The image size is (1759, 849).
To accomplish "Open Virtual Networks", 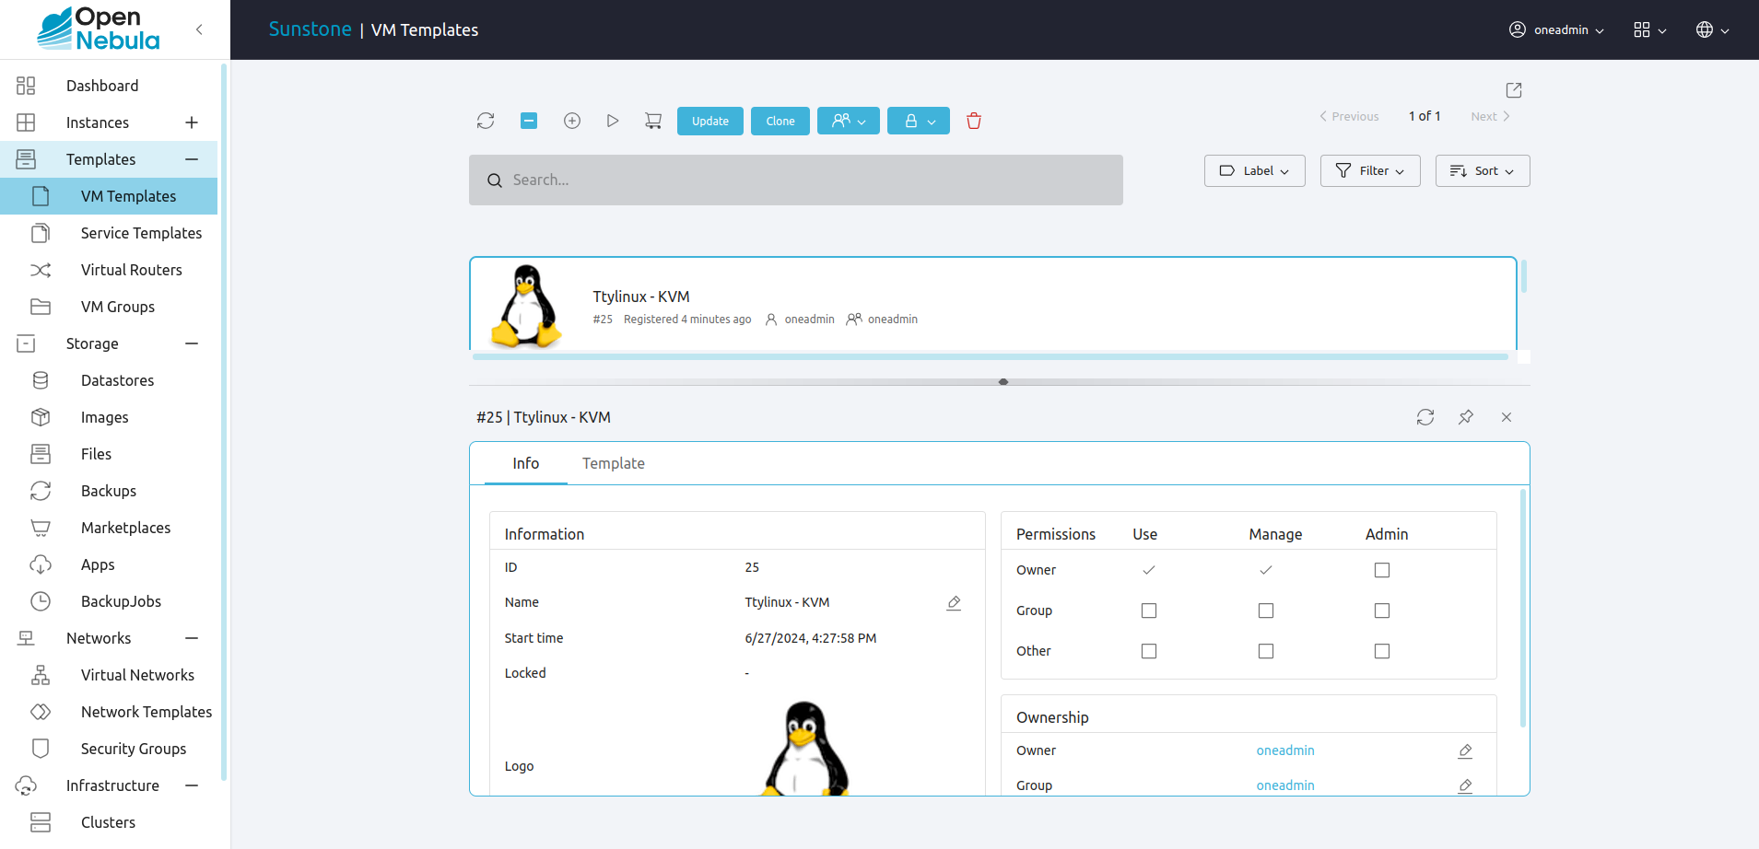I will pyautogui.click(x=109, y=675).
